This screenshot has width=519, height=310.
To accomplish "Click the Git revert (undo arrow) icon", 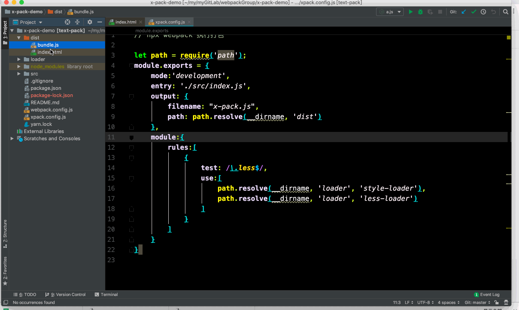I will [x=493, y=12].
